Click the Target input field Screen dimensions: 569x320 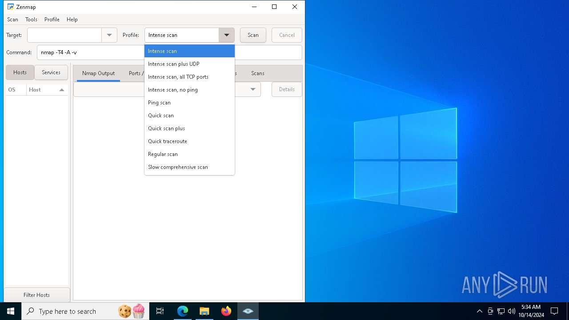coord(64,35)
